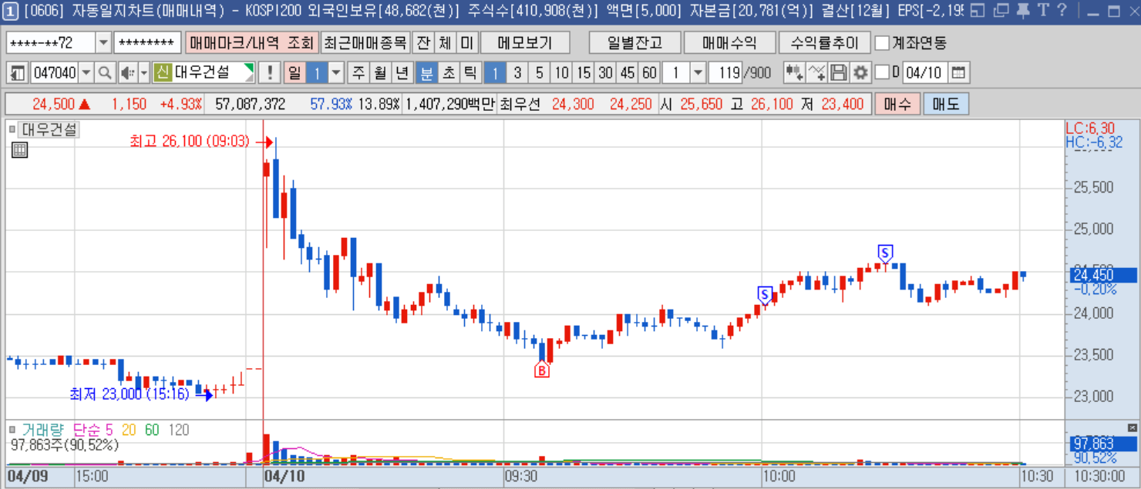Save chart settings with the floppy disk icon

[x=839, y=73]
